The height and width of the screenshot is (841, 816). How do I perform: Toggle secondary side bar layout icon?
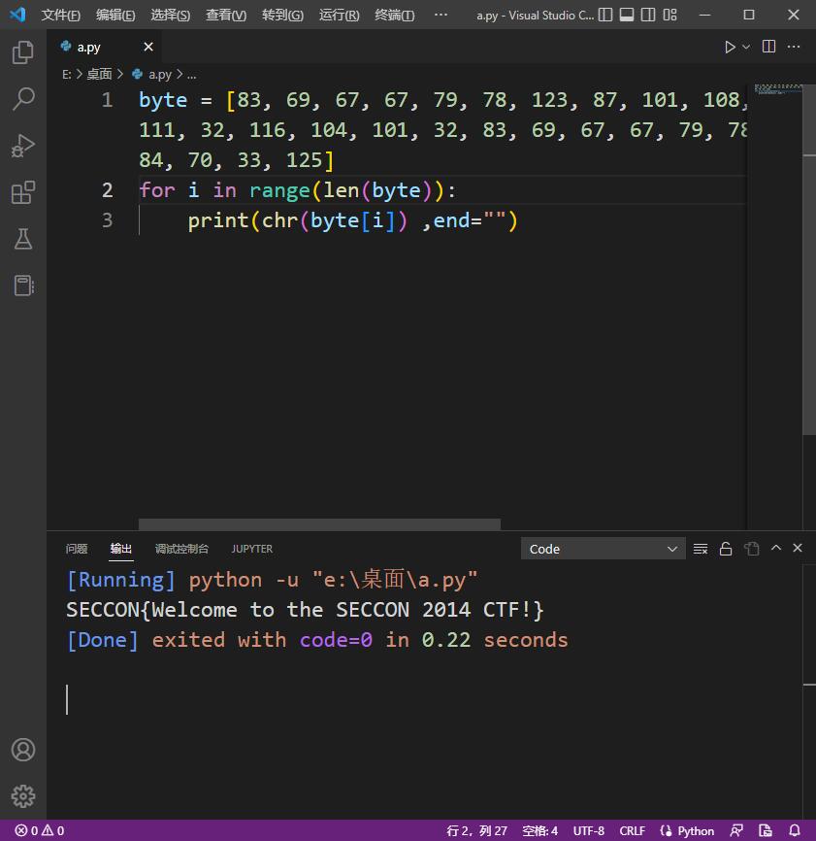tap(648, 15)
